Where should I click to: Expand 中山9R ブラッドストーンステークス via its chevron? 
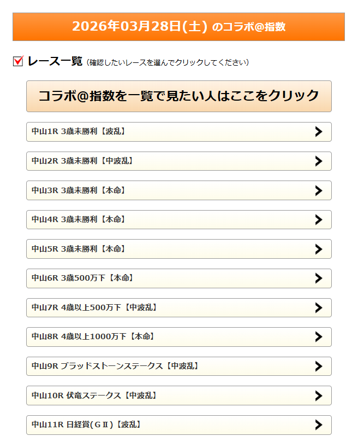click(x=319, y=366)
